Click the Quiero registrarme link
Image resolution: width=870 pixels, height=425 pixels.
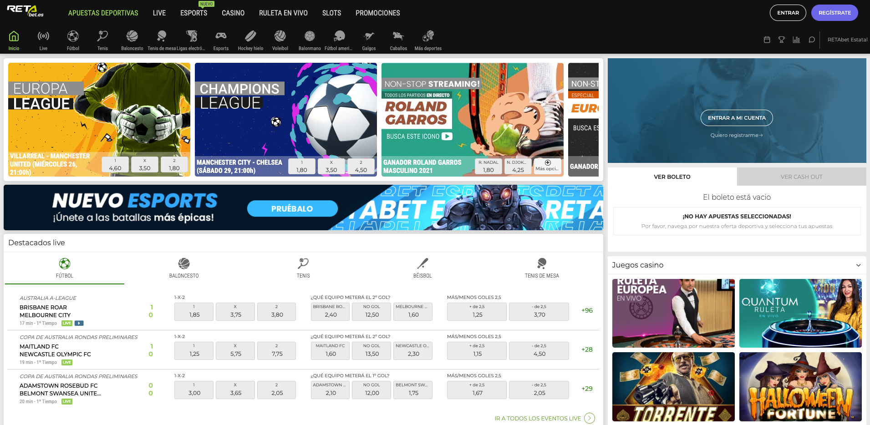click(737, 135)
